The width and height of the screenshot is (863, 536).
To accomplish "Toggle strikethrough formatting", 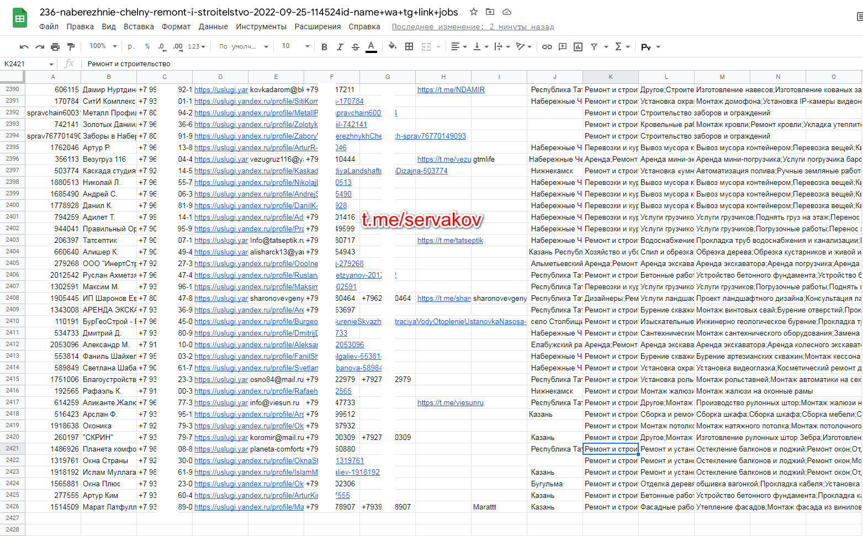I will click(355, 47).
